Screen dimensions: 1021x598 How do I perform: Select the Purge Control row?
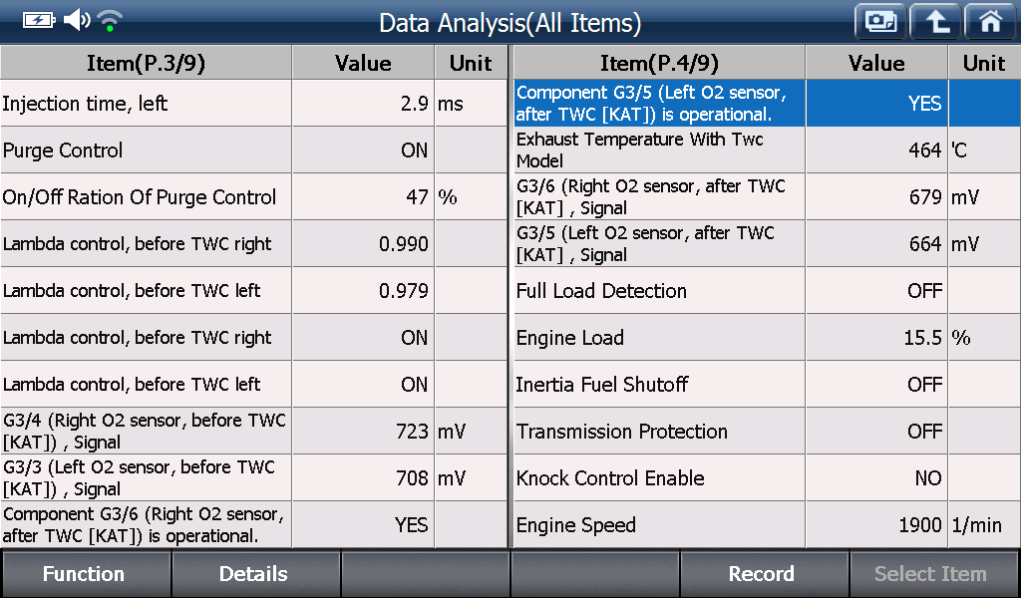[254, 149]
